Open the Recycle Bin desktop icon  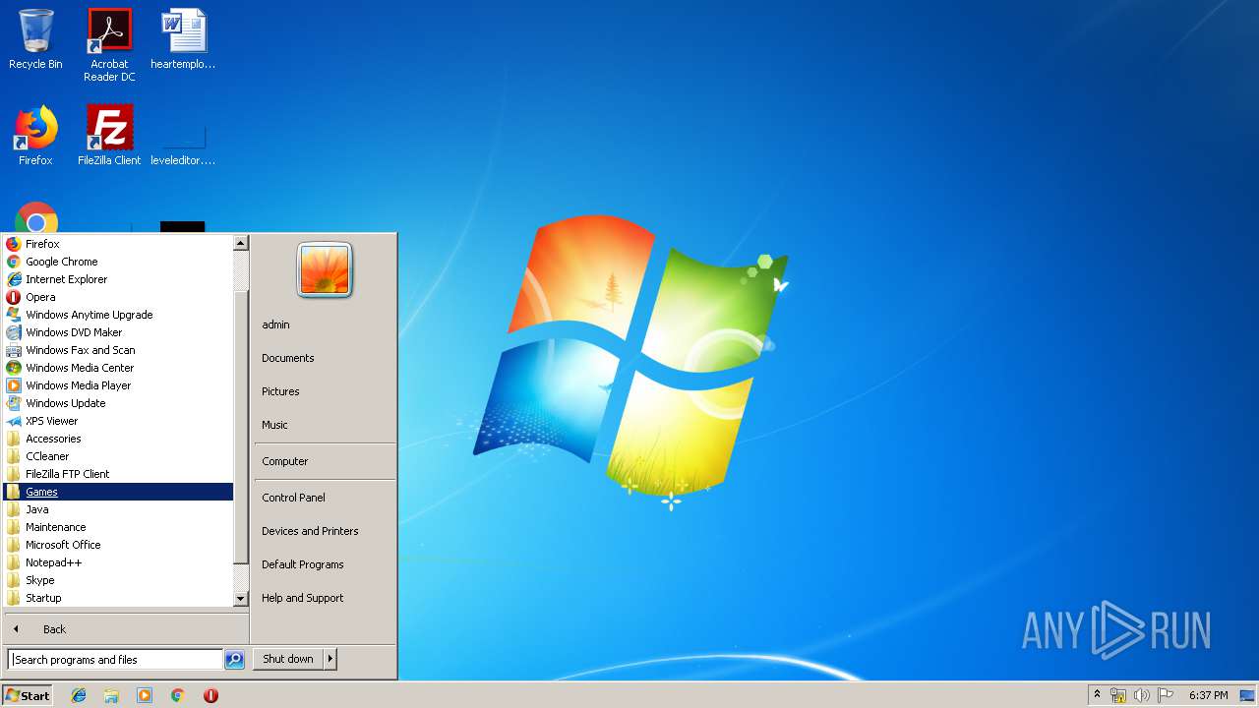[35, 39]
